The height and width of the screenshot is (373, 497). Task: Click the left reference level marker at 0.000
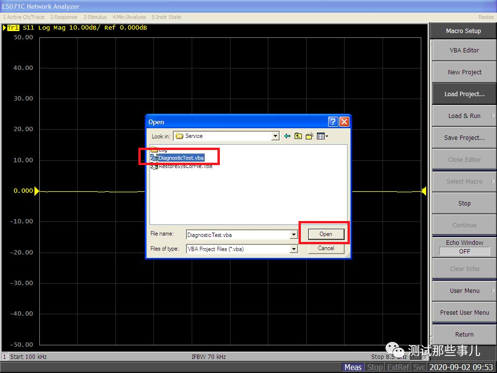[37, 190]
